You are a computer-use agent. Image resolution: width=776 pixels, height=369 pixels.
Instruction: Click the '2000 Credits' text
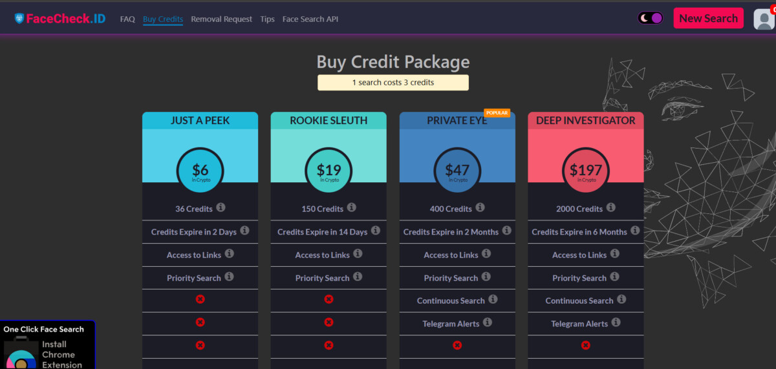coord(579,209)
